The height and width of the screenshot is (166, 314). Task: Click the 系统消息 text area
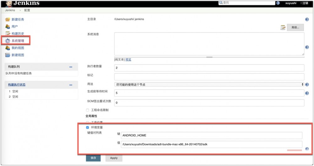point(209,44)
